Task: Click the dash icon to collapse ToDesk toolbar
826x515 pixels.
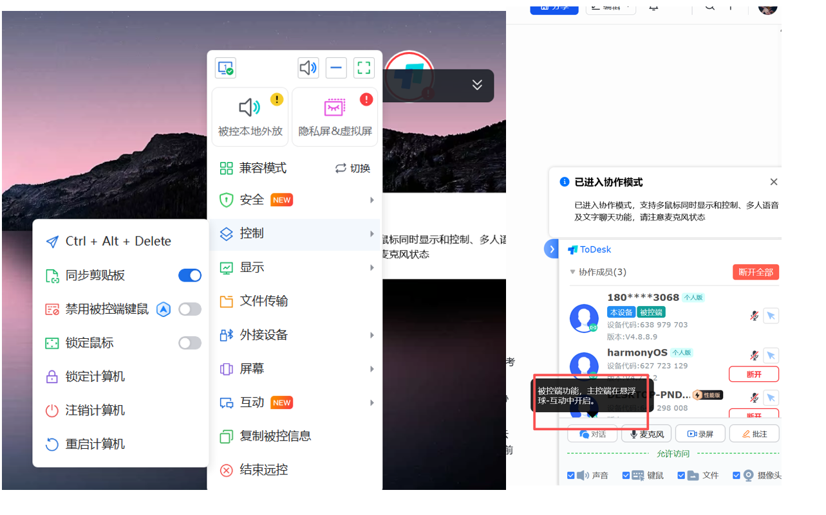Action: pos(336,68)
